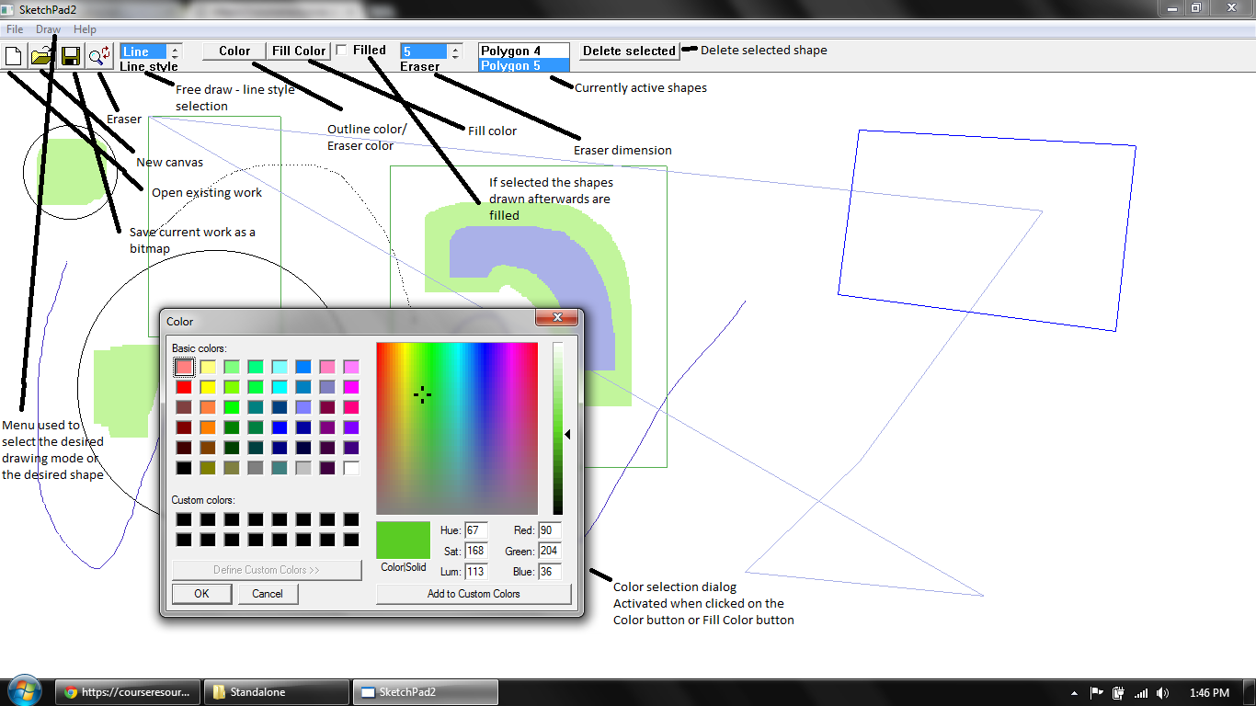The width and height of the screenshot is (1256, 706).
Task: Pick the white basic color swatch
Action: [351, 468]
